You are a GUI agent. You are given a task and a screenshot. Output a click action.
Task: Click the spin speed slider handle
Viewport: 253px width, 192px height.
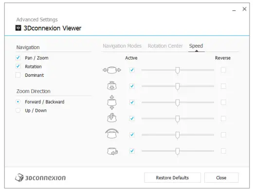click(x=178, y=151)
